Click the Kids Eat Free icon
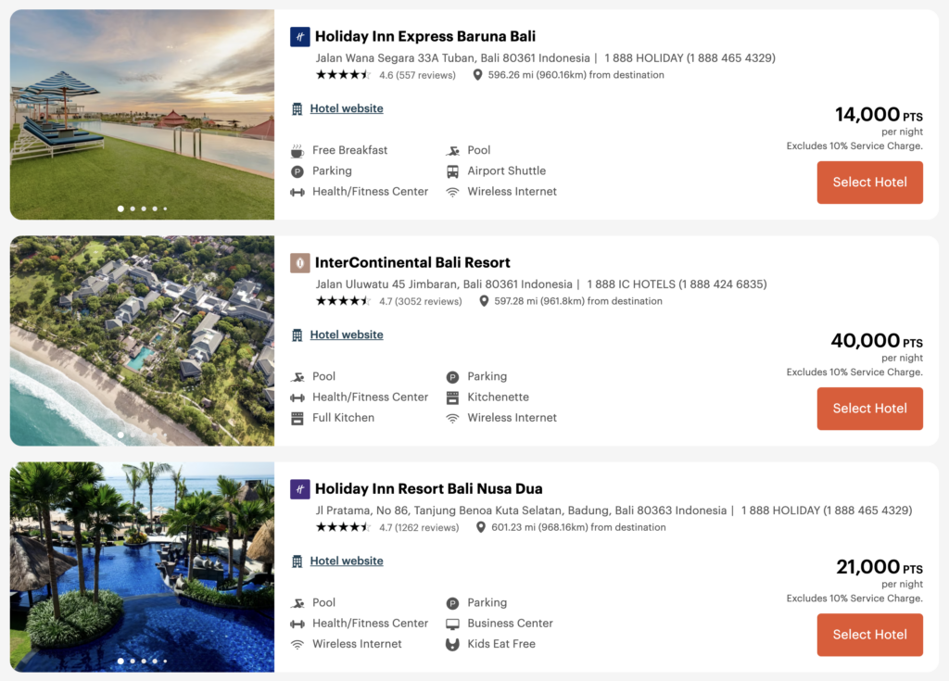949x681 pixels. pos(453,644)
